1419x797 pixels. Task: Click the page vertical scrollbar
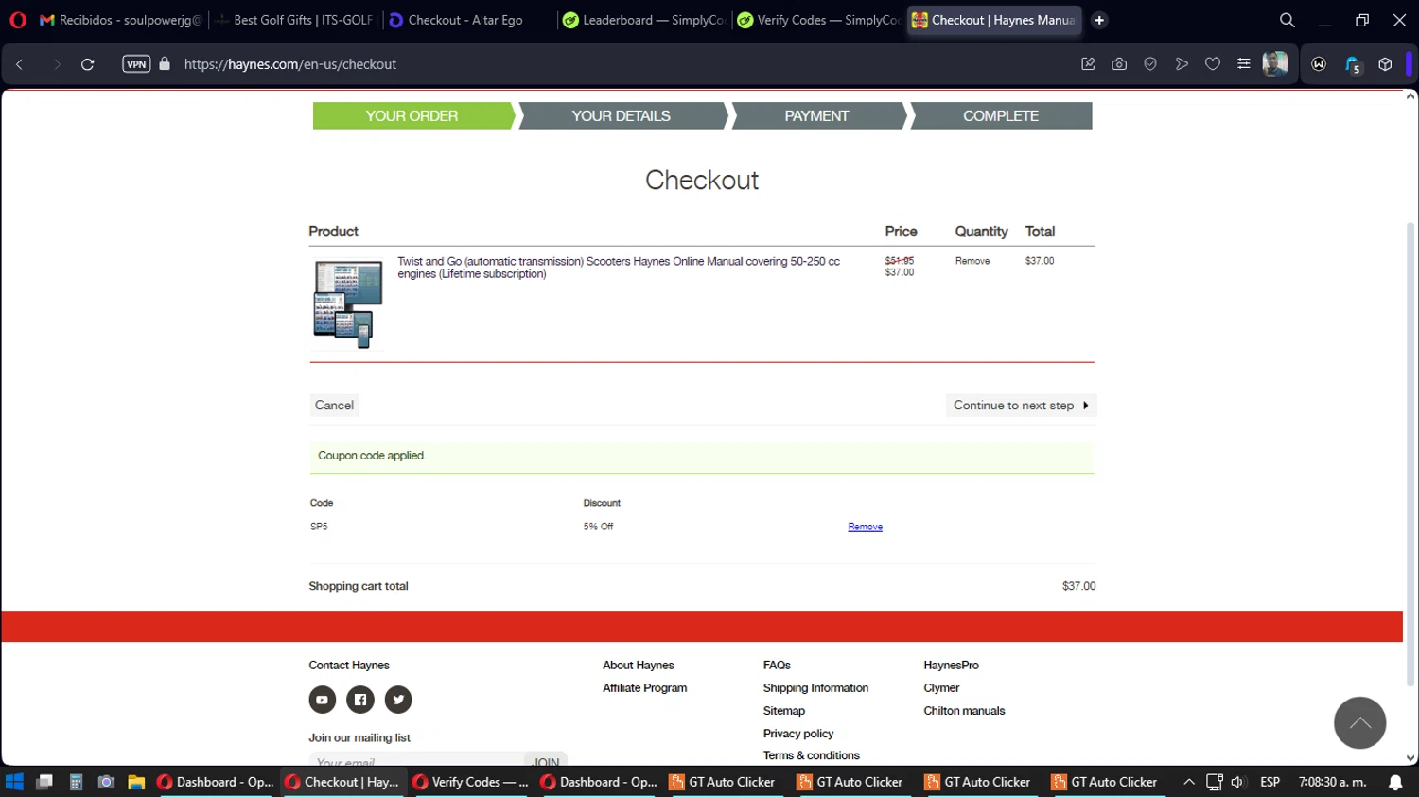point(1410,454)
